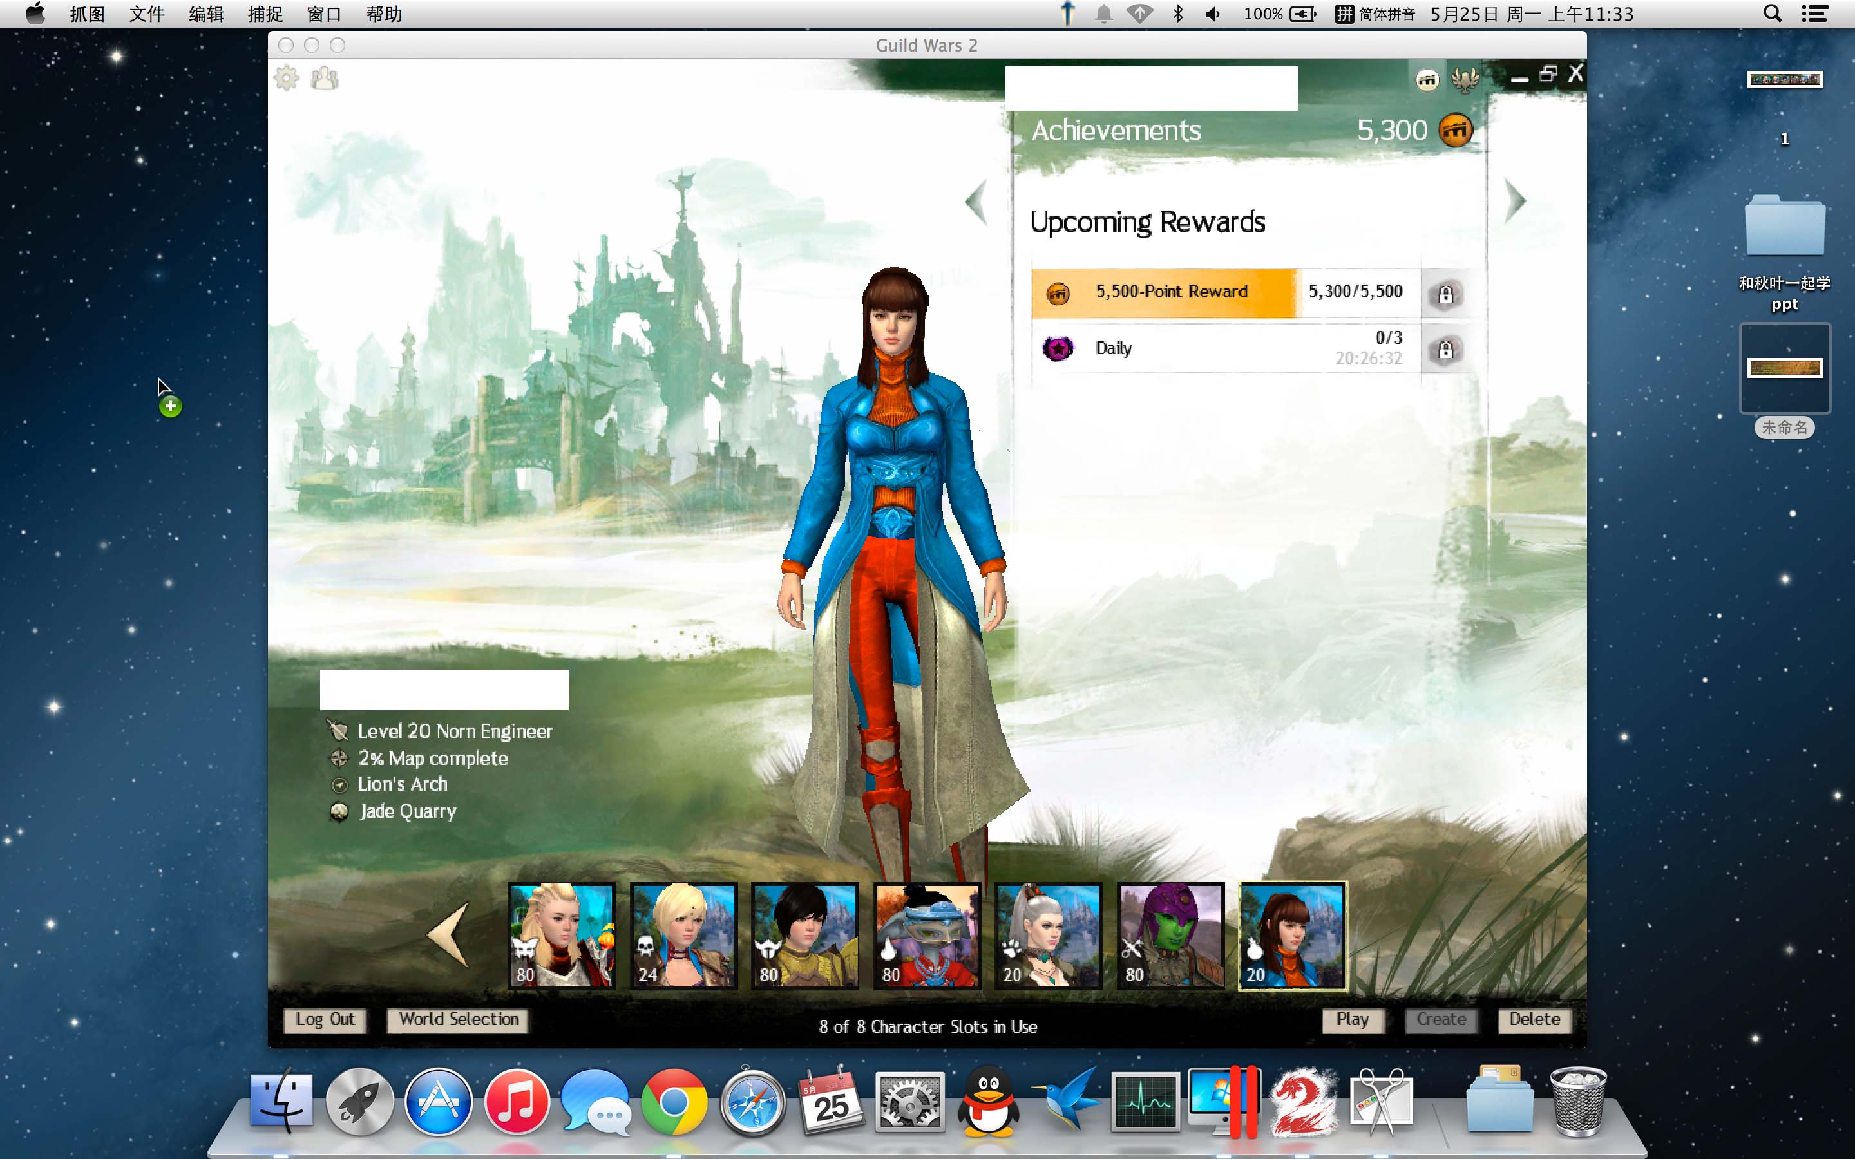Advance to next panel with right arrow
Viewport: 1855px width, 1159px height.
[x=1515, y=201]
